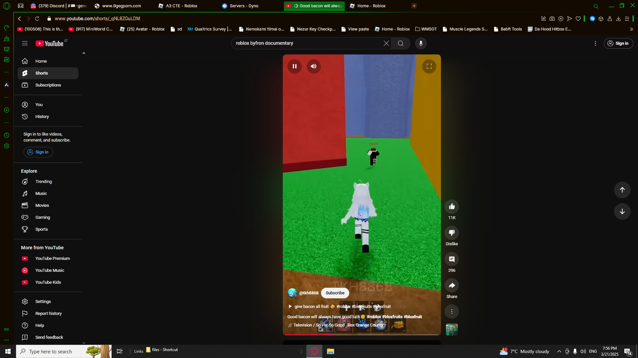Image resolution: width=638 pixels, height=358 pixels.
Task: Click Sign in button in top right
Action: (618, 43)
